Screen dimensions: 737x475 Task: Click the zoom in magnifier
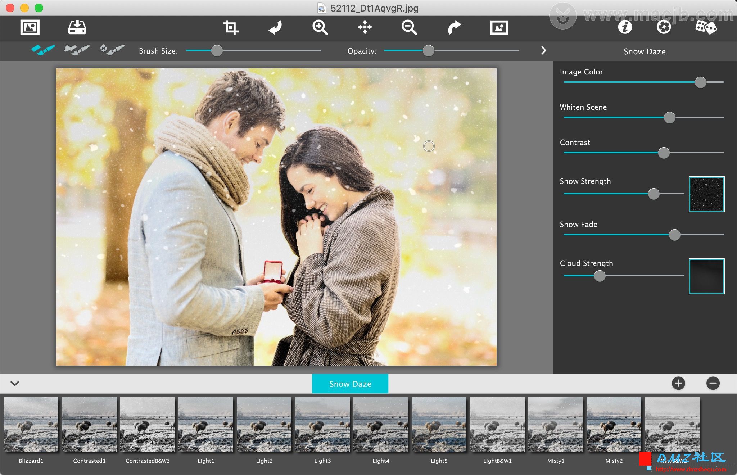pyautogui.click(x=320, y=27)
